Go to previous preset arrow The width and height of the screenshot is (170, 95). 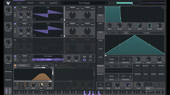point(62,3)
